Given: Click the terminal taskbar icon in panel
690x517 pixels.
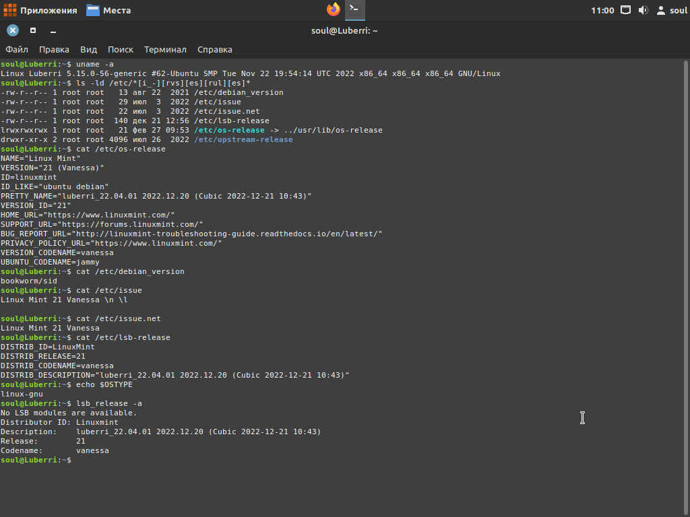Looking at the screenshot, I should click(x=354, y=9).
